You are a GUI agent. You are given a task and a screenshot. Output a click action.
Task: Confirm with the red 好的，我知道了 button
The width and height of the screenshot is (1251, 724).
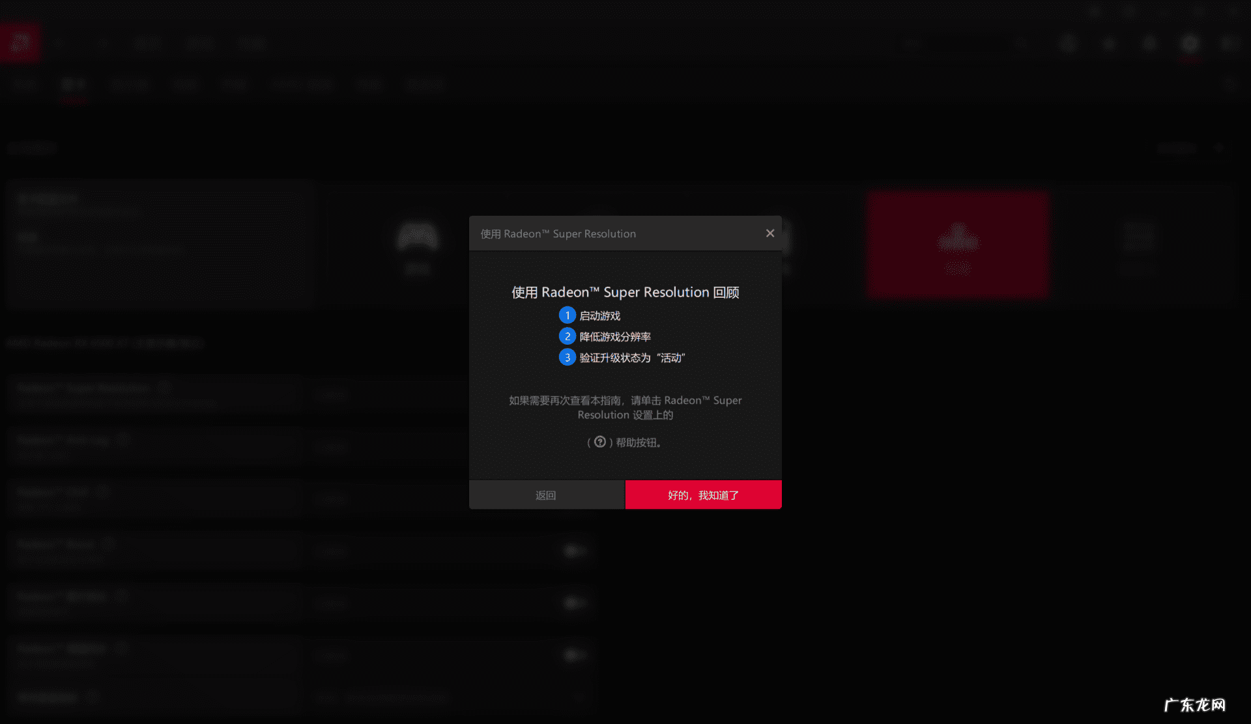703,495
